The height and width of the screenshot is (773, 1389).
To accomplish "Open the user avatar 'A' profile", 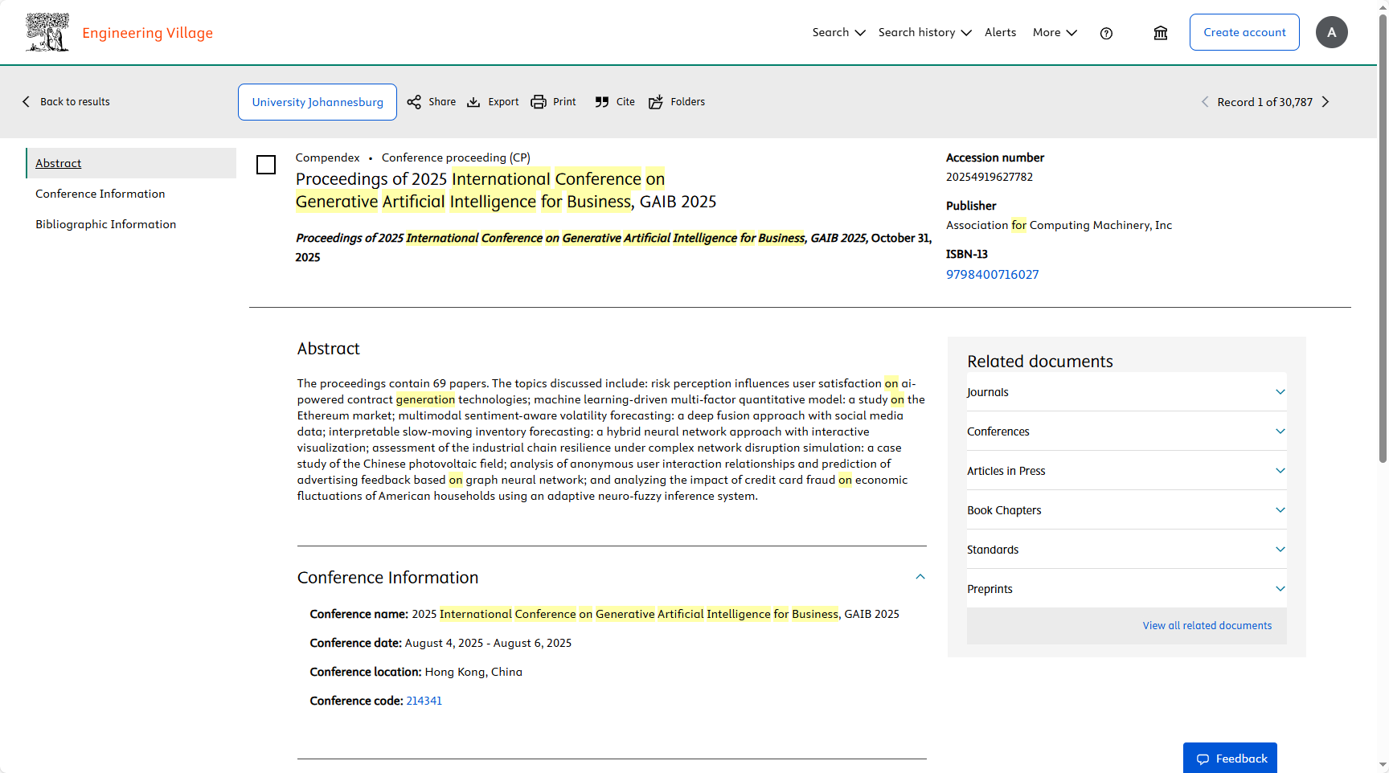I will coord(1331,32).
